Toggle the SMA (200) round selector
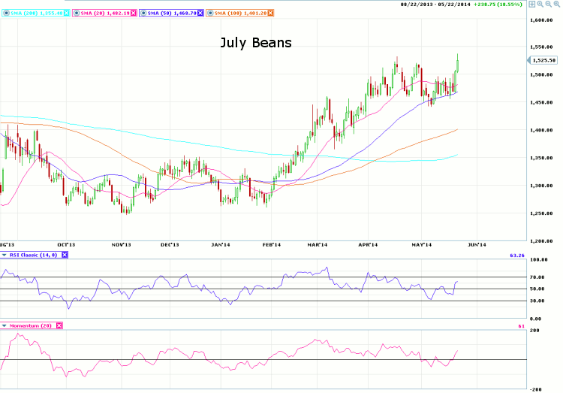 (5, 14)
